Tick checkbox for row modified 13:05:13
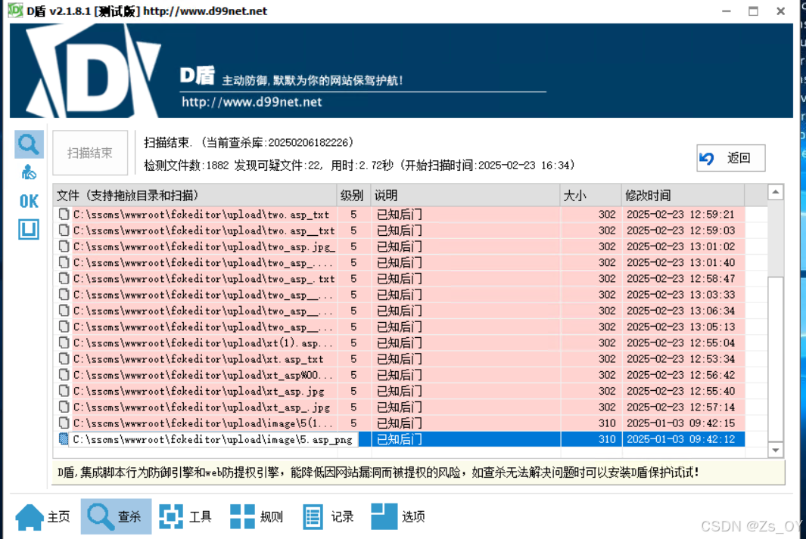This screenshot has height=539, width=806. click(64, 327)
